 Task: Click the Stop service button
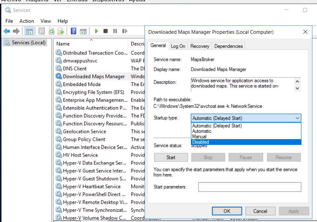tap(208, 157)
